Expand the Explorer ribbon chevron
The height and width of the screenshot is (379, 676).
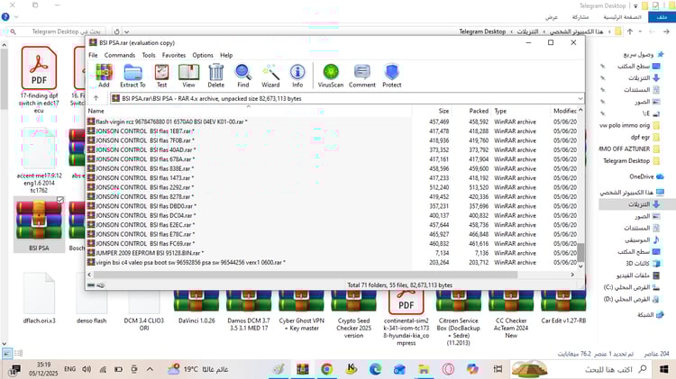(x=16, y=17)
